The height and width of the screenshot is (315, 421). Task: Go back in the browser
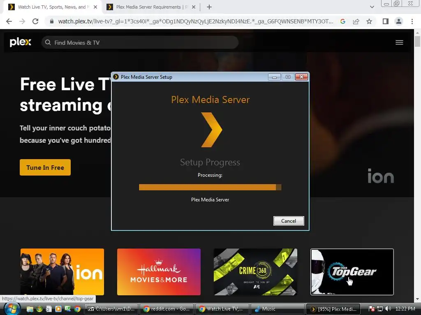click(x=9, y=21)
